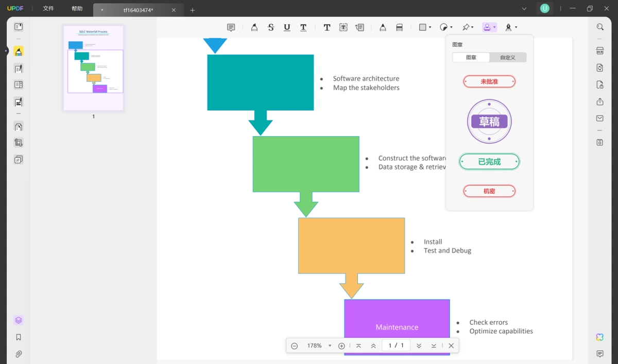Select the eraser tool
Image resolution: width=618 pixels, height=364 pixels.
pyautogui.click(x=400, y=27)
